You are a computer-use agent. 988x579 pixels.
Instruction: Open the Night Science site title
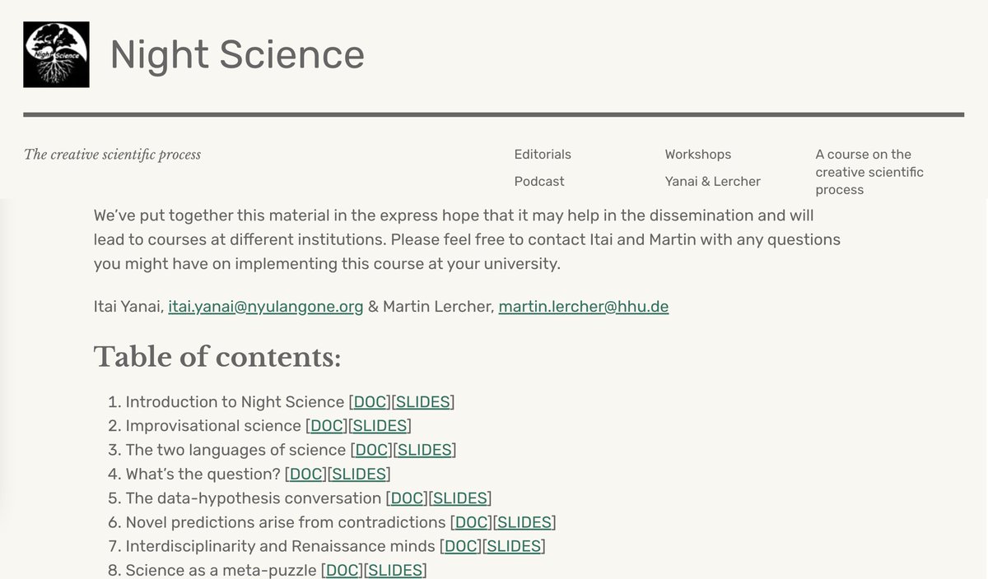(x=237, y=55)
